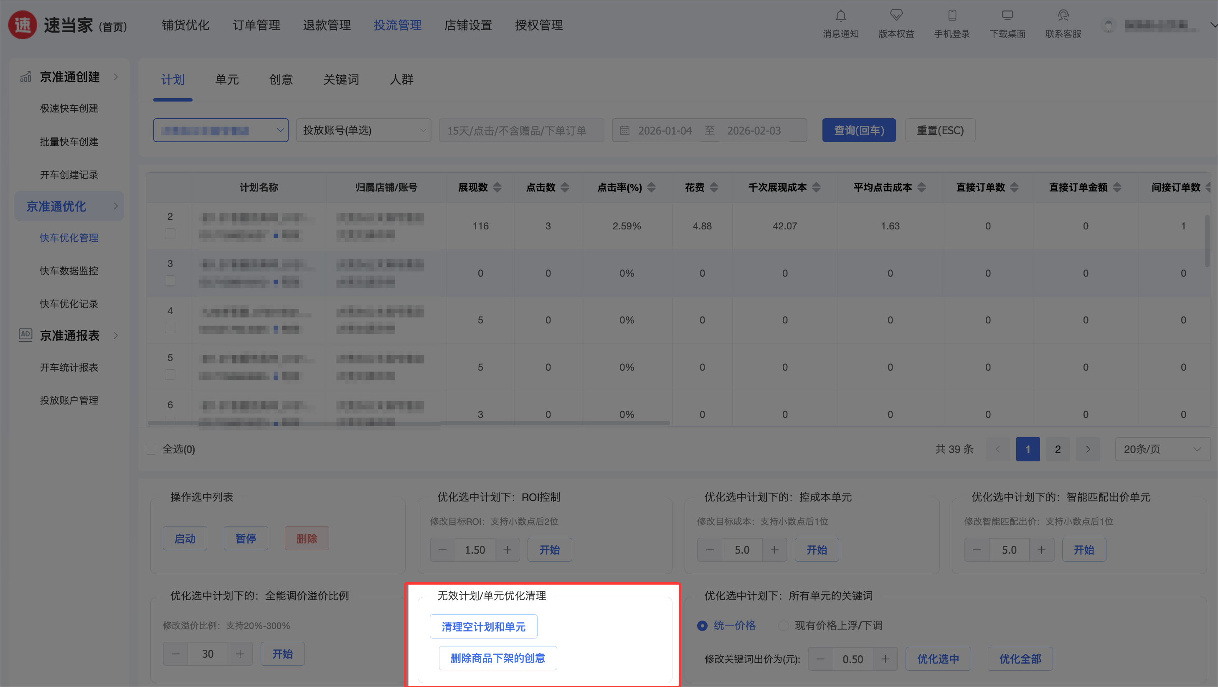Click the 速当家 red logo
The image size is (1218, 687).
tap(23, 25)
